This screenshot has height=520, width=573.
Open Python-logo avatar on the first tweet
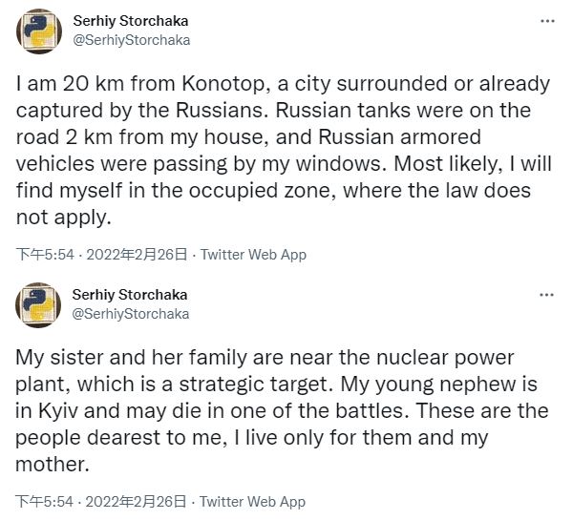click(39, 31)
